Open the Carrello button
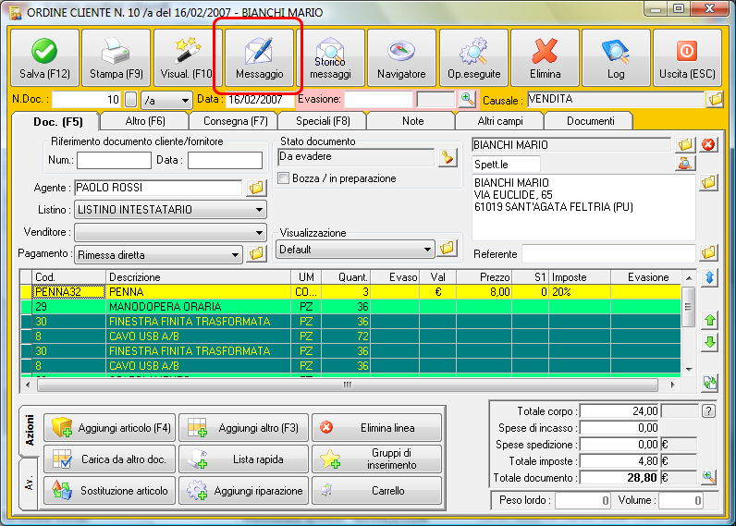 [x=377, y=490]
